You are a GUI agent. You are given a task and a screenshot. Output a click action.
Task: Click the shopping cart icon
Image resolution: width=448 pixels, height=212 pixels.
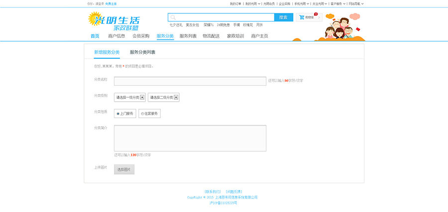click(302, 17)
